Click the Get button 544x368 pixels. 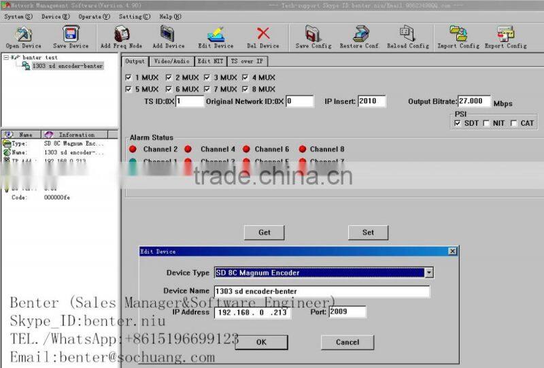264,233
